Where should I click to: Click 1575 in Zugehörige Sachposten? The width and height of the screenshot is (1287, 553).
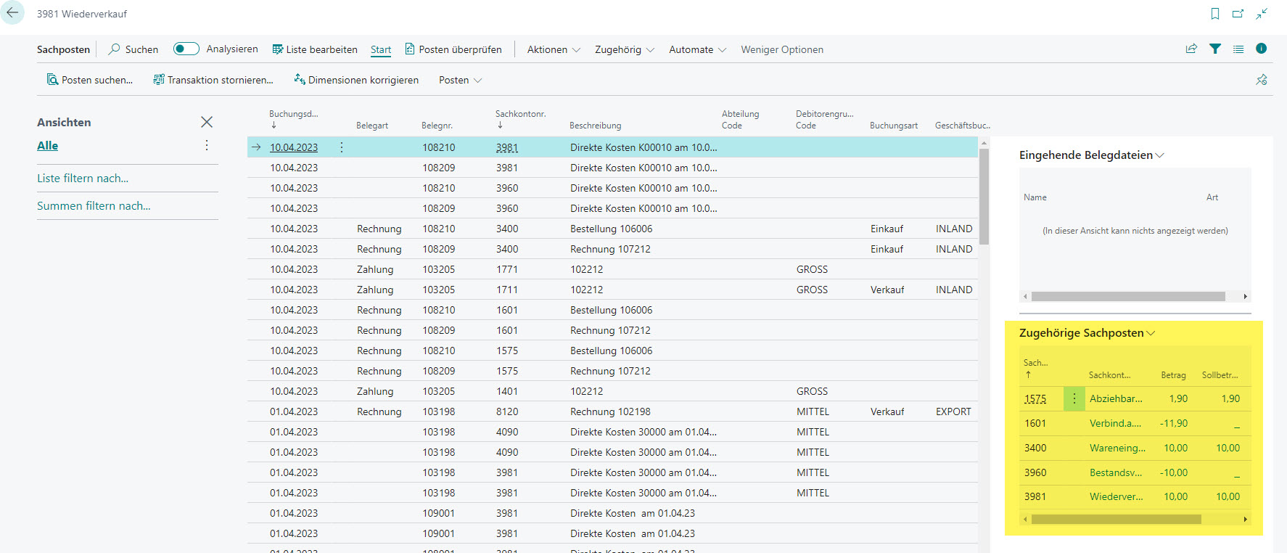1035,398
